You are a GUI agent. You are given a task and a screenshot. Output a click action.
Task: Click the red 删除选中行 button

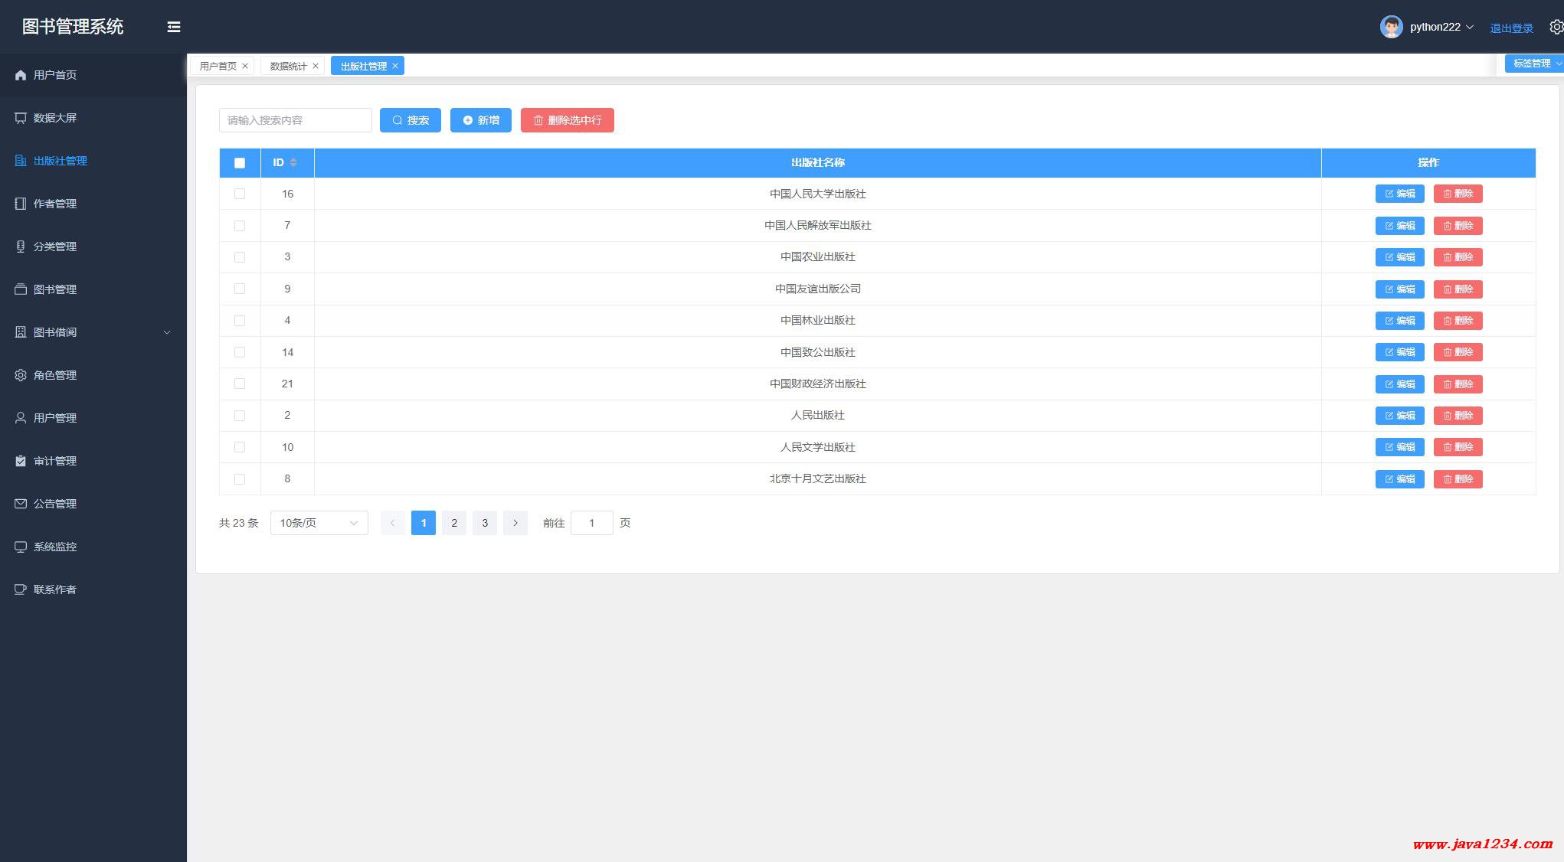coord(567,120)
